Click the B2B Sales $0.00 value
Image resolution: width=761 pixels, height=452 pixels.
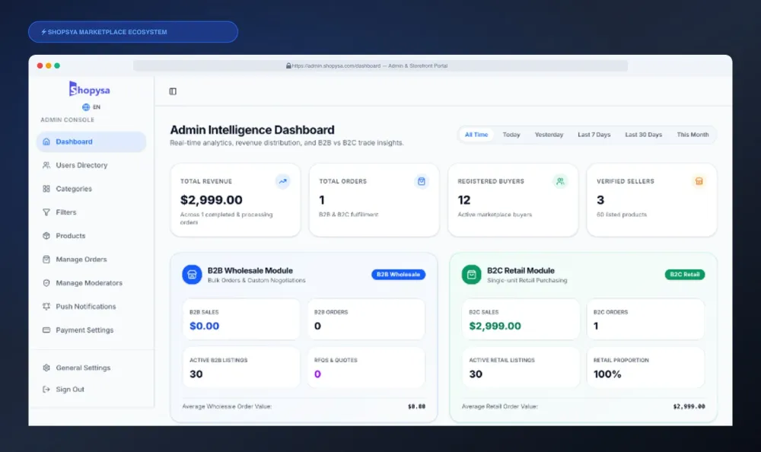tap(204, 326)
